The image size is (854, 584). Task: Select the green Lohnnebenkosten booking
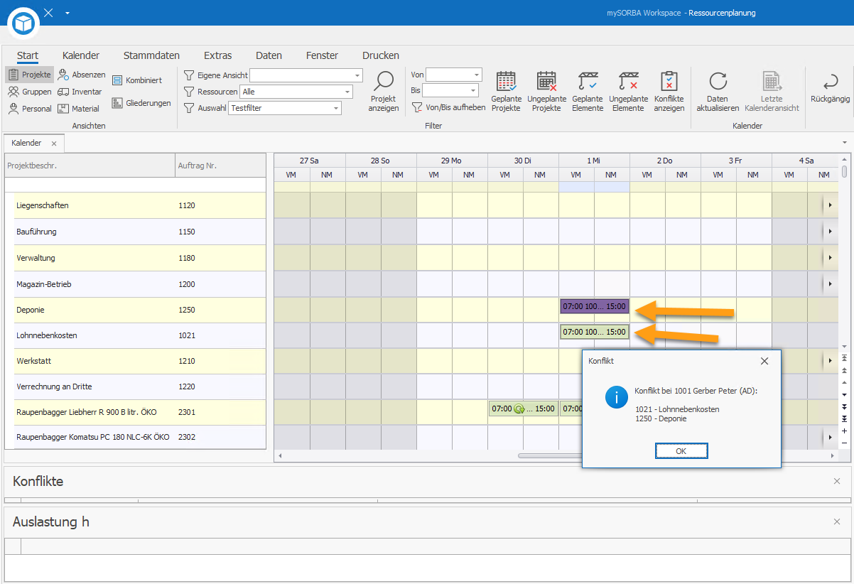[594, 332]
